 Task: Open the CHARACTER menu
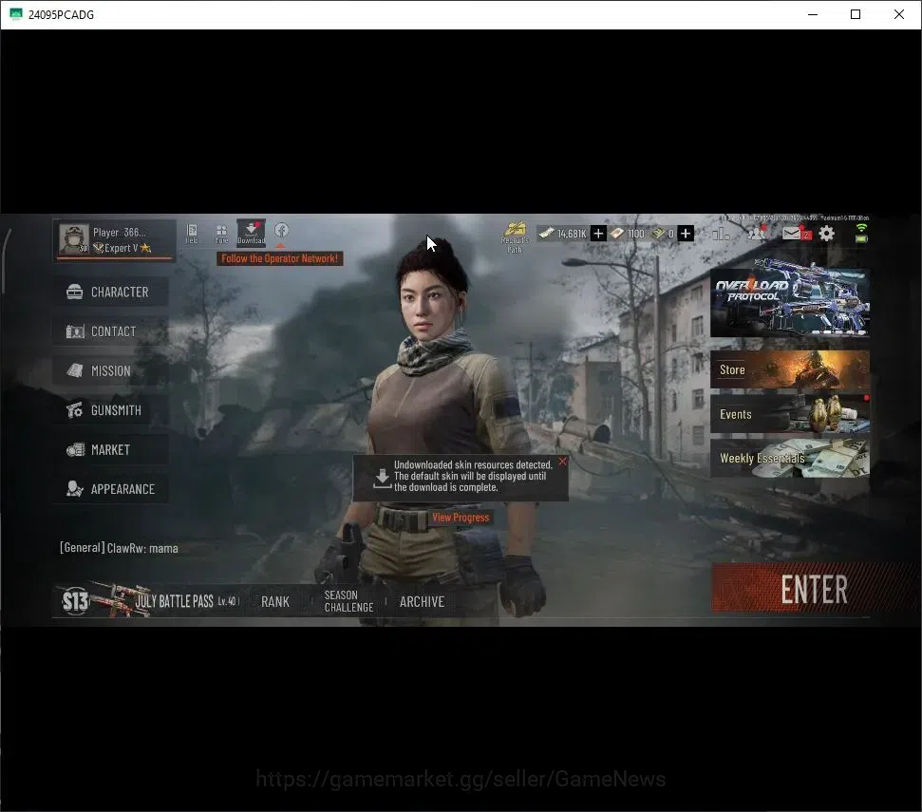click(x=110, y=292)
